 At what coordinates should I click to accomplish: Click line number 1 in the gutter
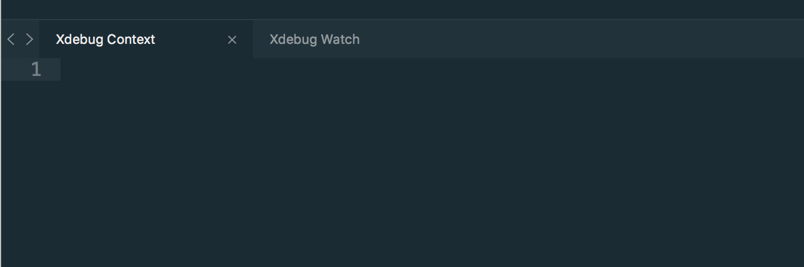(36, 69)
